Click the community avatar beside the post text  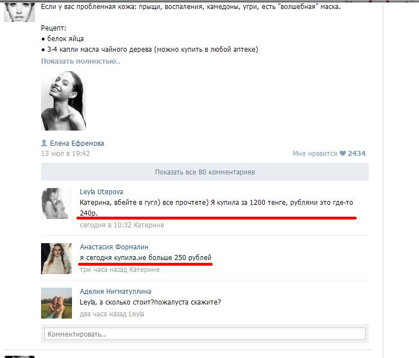coord(19,12)
